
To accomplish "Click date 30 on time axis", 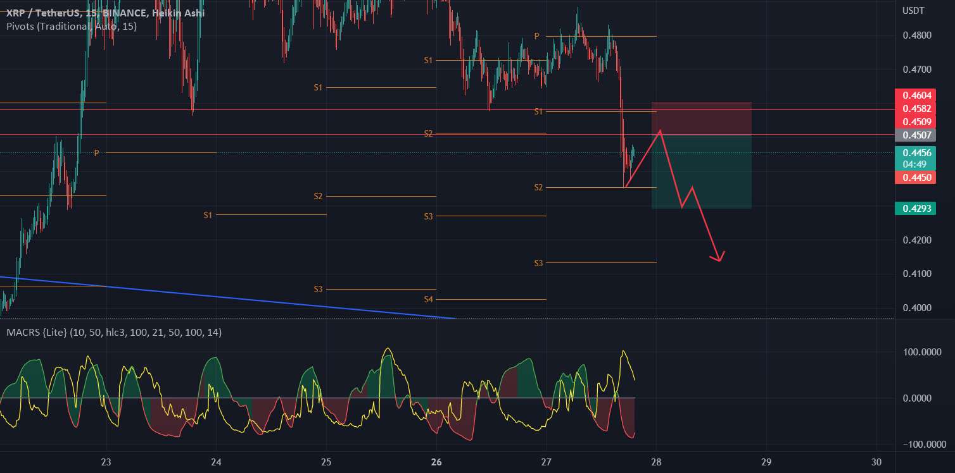I will (876, 461).
